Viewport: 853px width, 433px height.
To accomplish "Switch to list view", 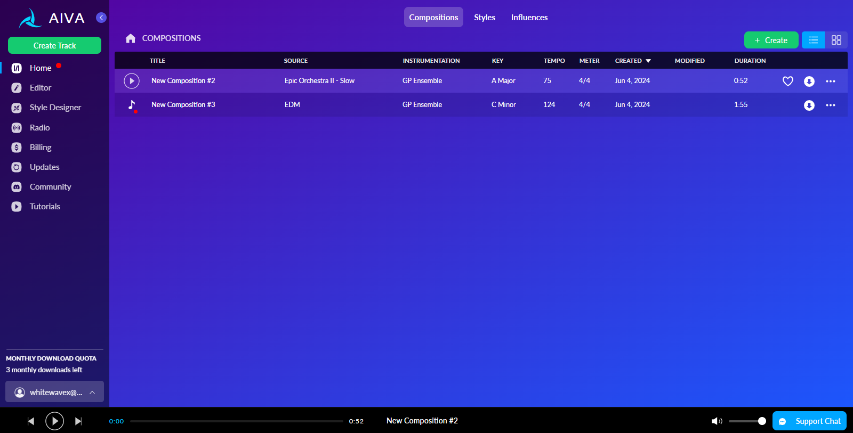I will pos(813,40).
